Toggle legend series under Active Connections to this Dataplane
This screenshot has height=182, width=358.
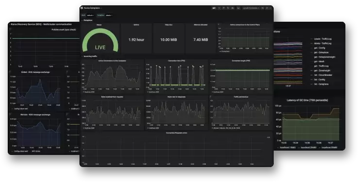tap(89, 92)
